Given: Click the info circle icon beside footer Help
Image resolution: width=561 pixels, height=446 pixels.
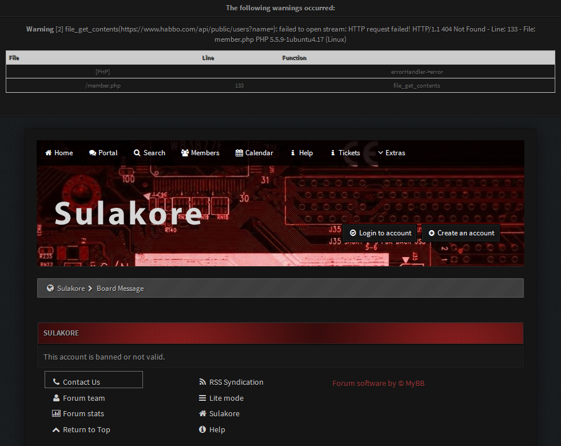Looking at the screenshot, I should 202,429.
